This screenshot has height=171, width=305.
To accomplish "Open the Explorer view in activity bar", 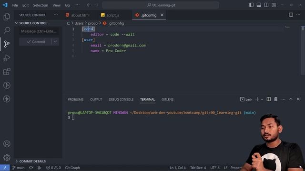I will (7, 17).
